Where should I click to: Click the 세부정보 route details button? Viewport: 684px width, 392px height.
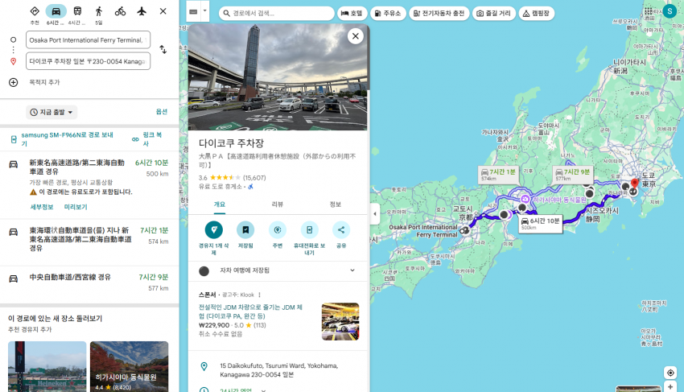[42, 207]
